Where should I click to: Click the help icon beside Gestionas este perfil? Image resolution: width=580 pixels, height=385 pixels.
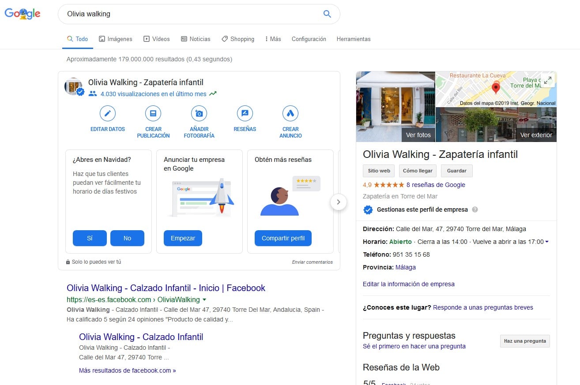pos(475,209)
